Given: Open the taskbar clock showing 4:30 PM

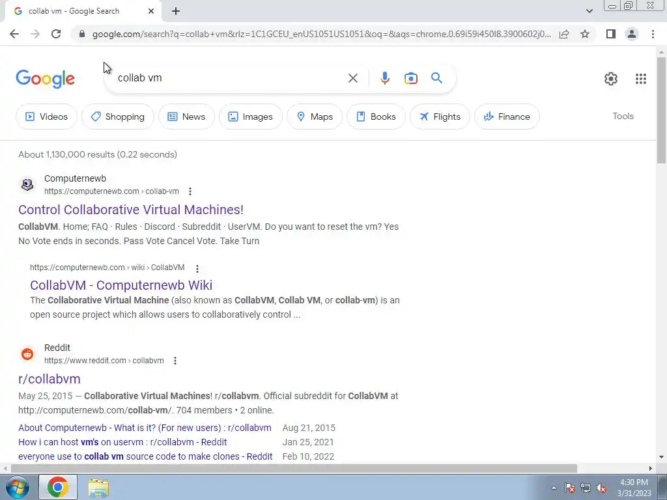Looking at the screenshot, I should pos(634,488).
